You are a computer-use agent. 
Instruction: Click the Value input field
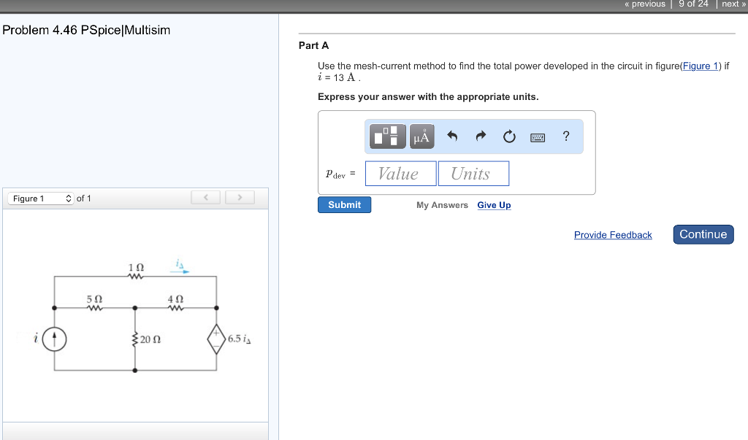400,173
